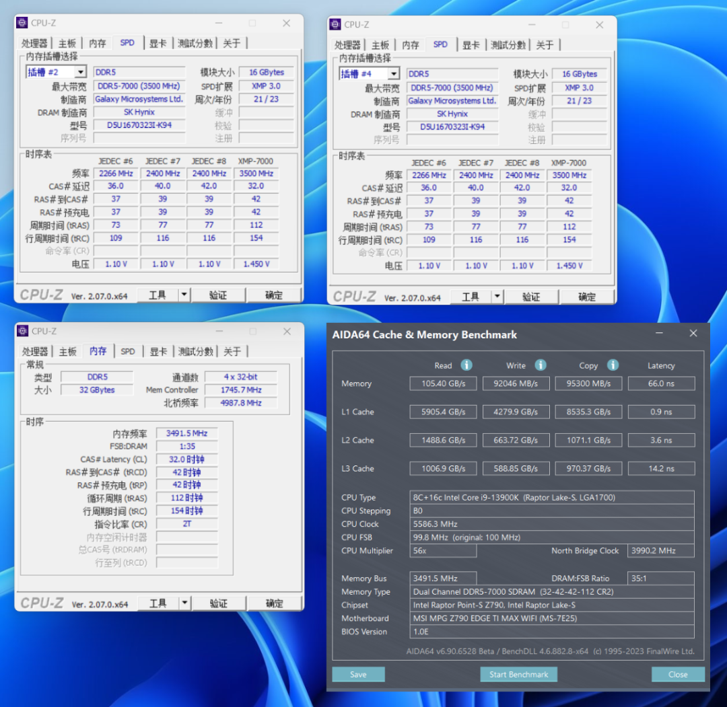Click 工具 button in memory-tab CPU-Z window

coord(158,603)
